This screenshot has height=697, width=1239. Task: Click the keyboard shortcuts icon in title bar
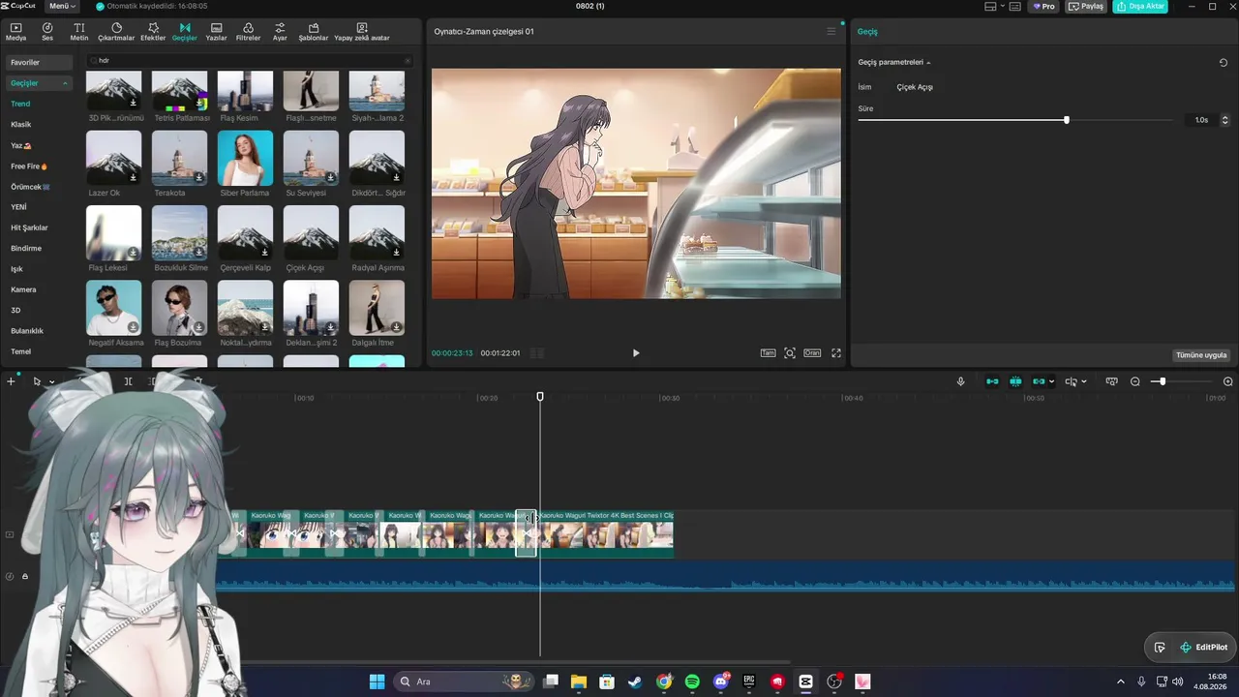point(1017,7)
